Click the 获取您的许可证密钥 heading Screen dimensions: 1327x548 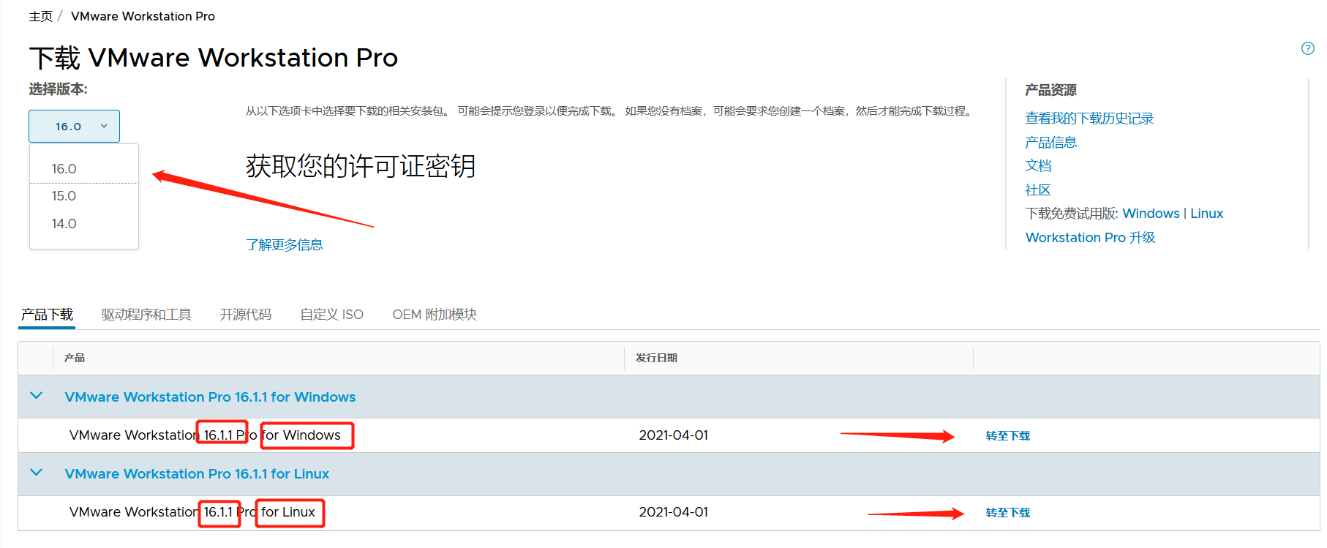click(361, 166)
